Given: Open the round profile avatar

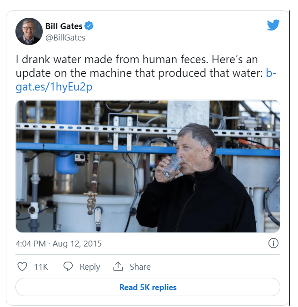Looking at the screenshot, I should tap(29, 32).
